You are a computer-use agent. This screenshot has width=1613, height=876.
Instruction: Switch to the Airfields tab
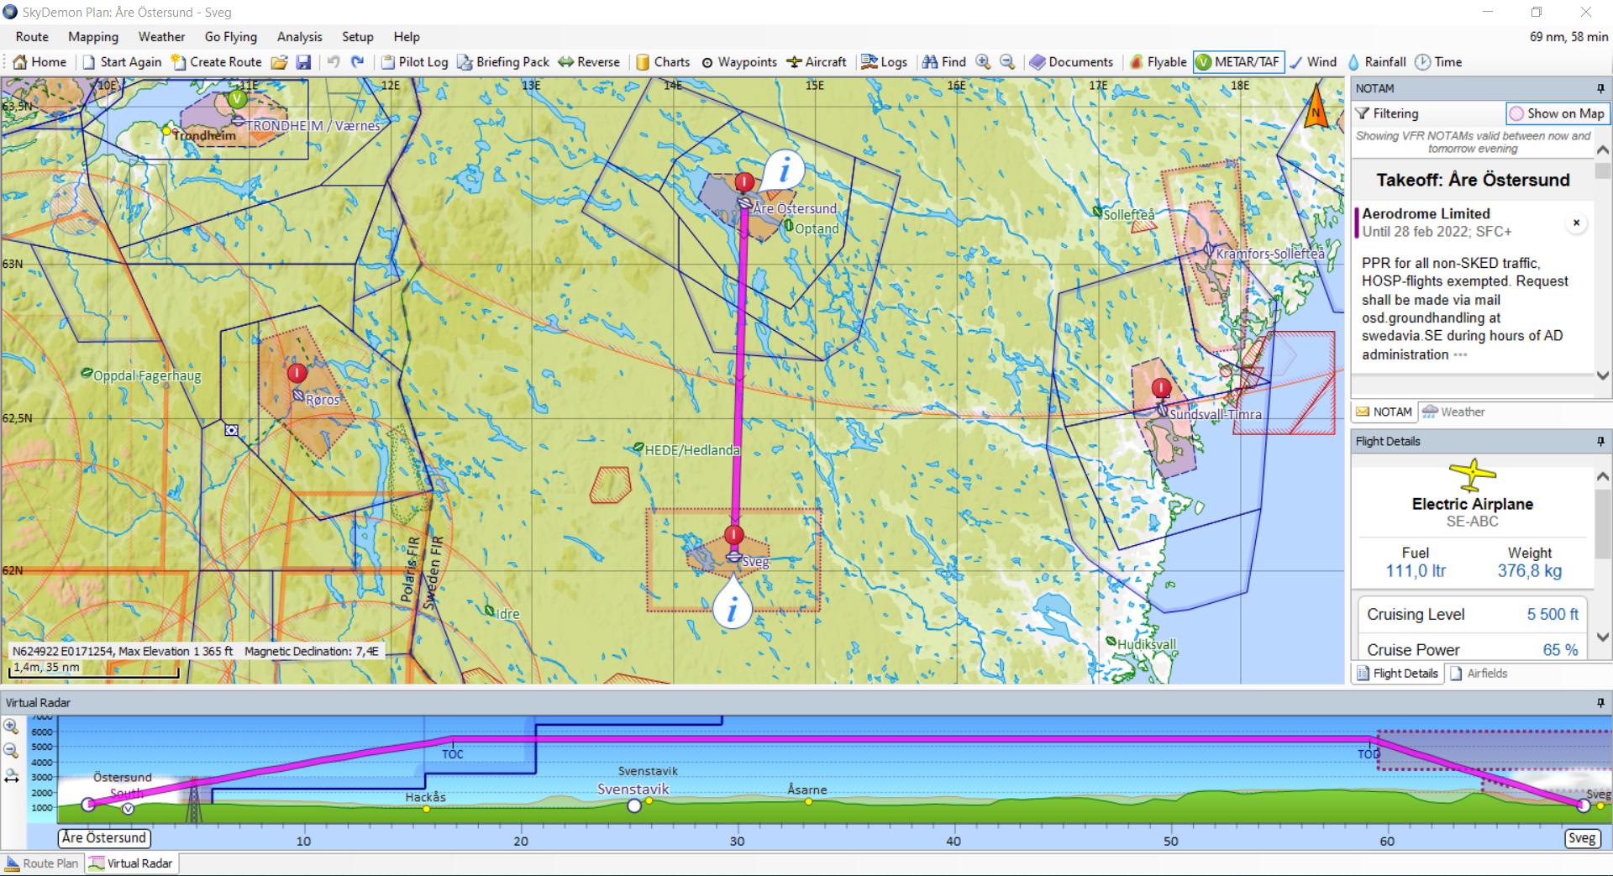1478,673
